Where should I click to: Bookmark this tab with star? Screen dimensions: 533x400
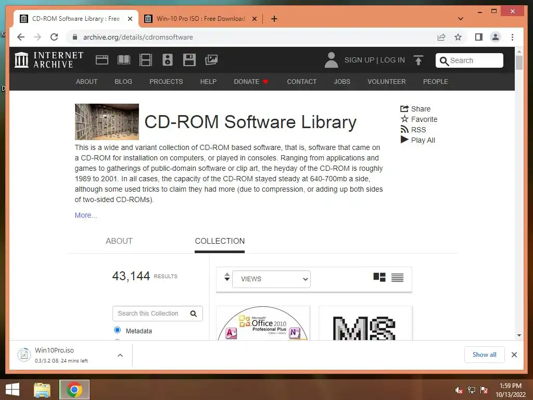(x=458, y=37)
